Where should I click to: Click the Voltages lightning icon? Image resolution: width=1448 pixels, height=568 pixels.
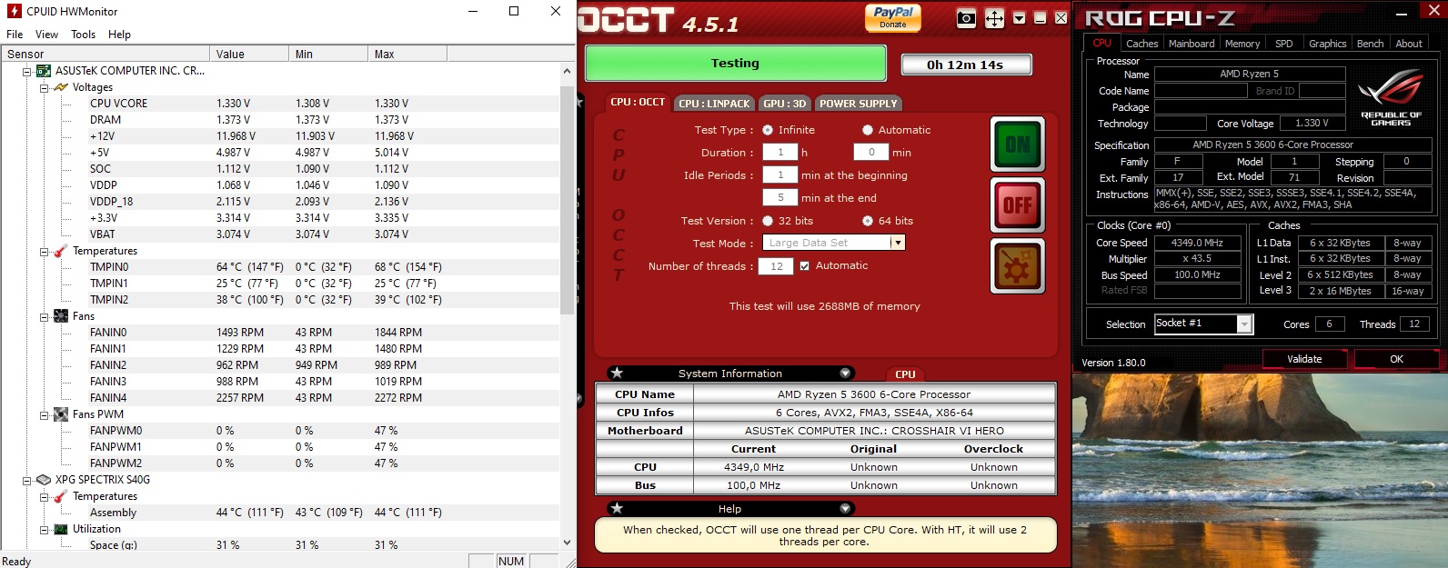coord(61,87)
